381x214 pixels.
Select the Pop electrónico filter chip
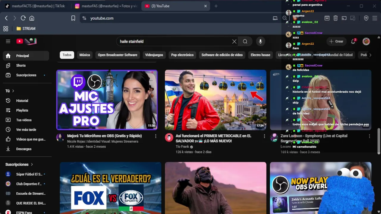click(182, 55)
